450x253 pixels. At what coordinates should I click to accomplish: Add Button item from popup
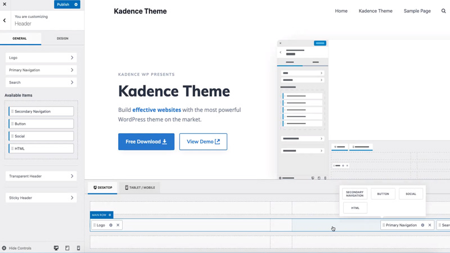click(383, 194)
